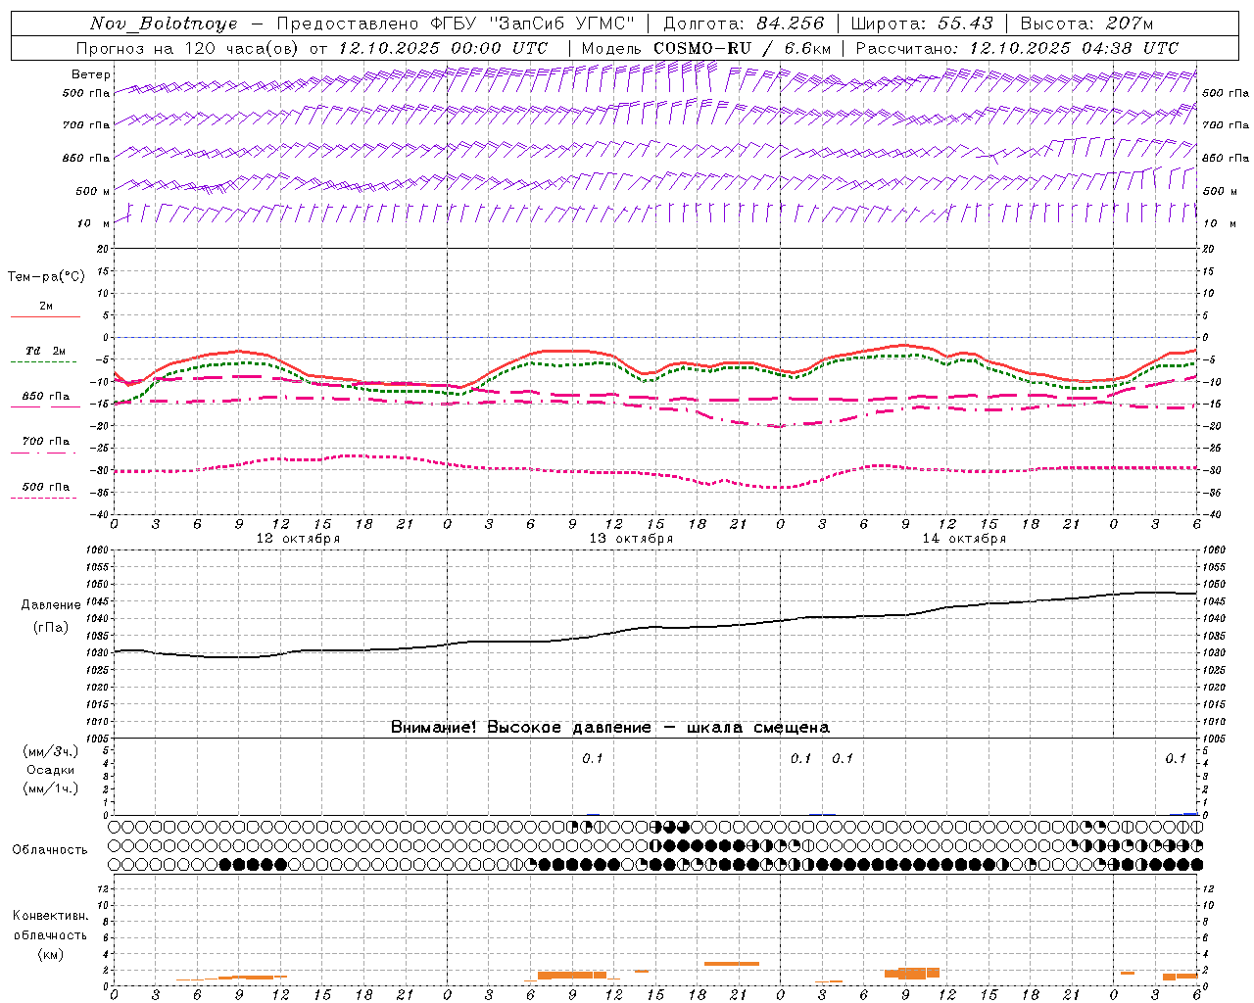The height and width of the screenshot is (1003, 1254).
Task: Click the Осадки precipitation label
Action: (51, 770)
